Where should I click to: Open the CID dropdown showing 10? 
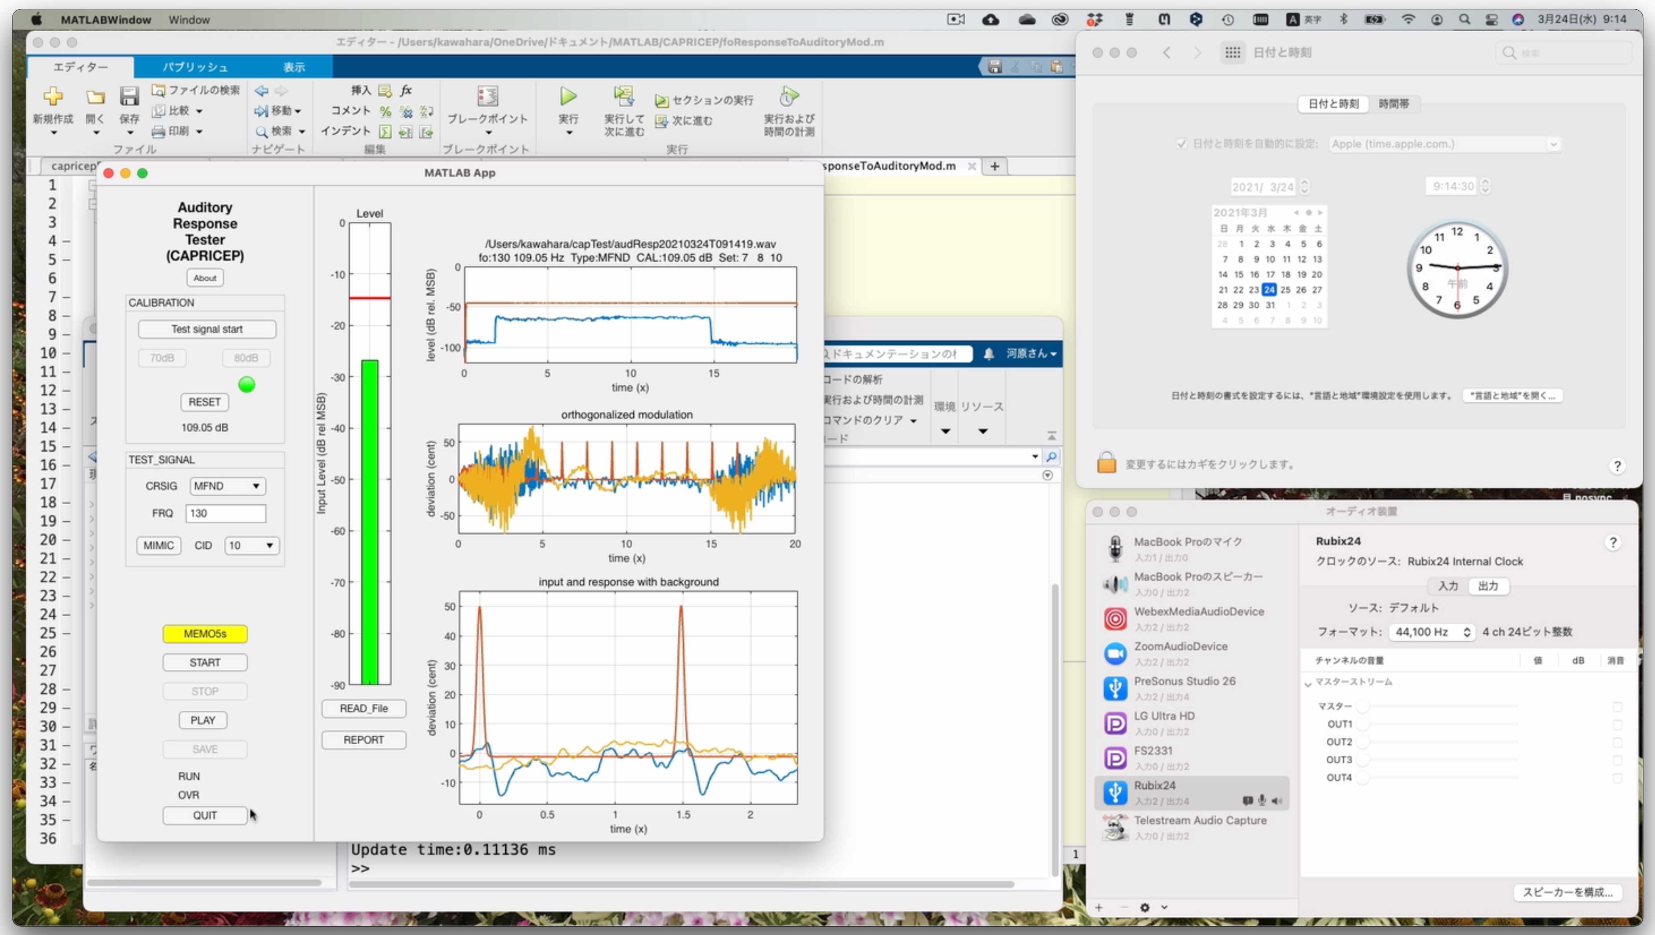(x=251, y=545)
